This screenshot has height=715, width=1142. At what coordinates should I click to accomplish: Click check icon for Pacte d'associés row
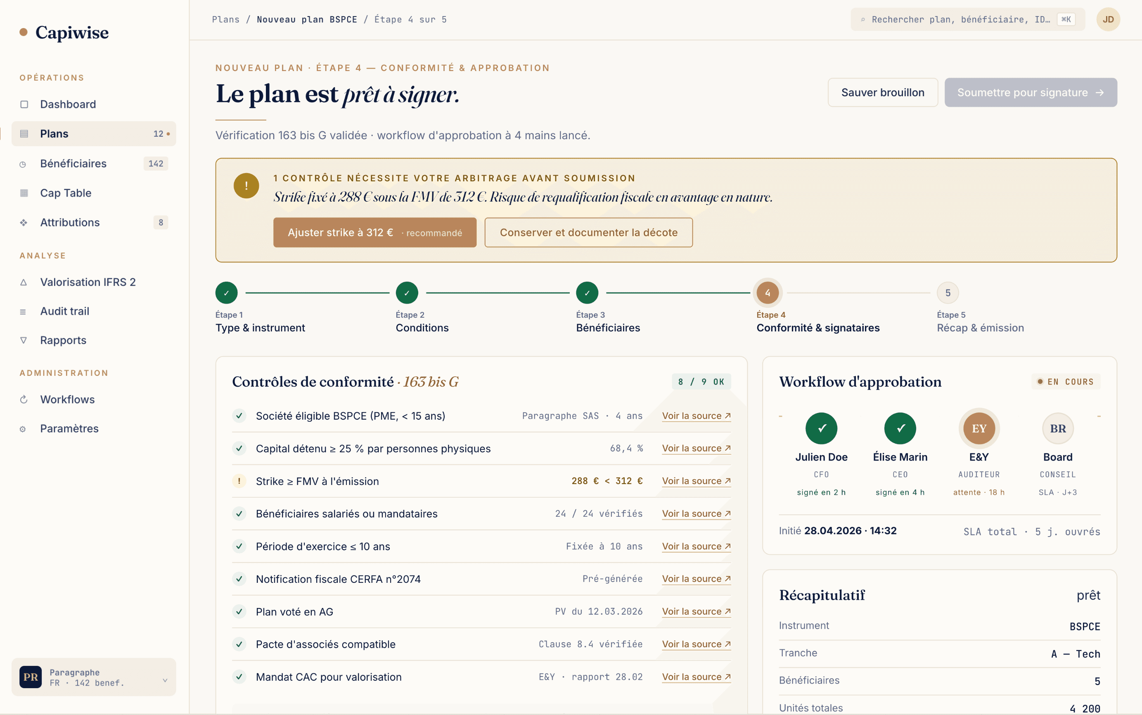[239, 644]
